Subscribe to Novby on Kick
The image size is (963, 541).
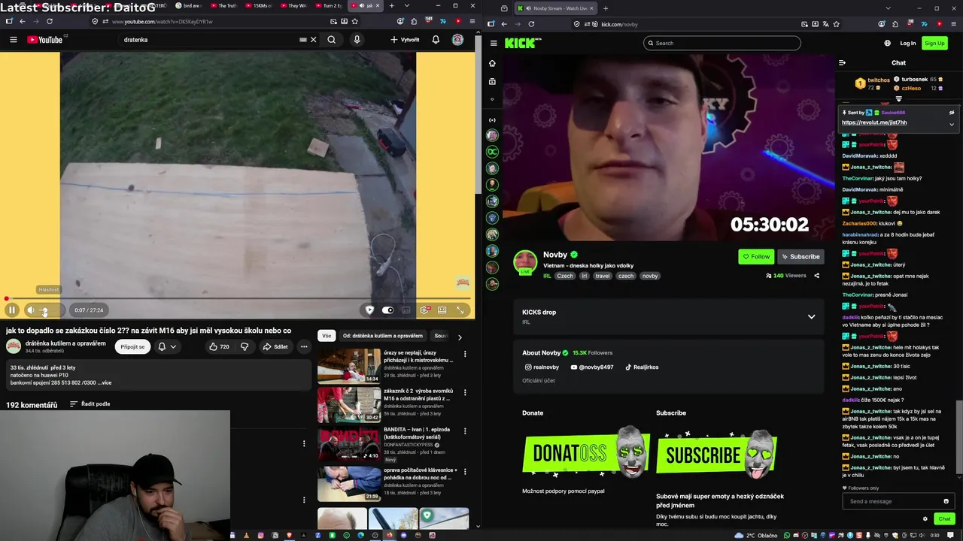[800, 256]
